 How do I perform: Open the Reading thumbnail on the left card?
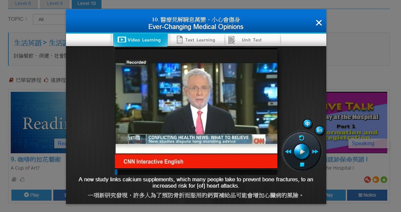click(x=38, y=123)
